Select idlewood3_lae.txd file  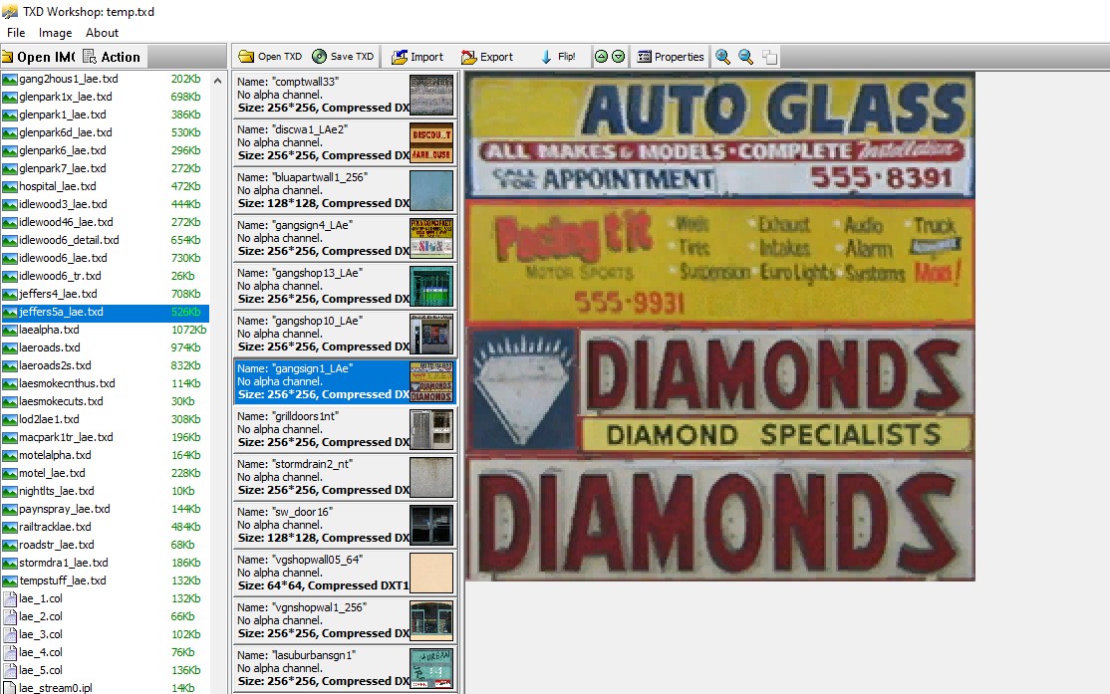[105, 204]
